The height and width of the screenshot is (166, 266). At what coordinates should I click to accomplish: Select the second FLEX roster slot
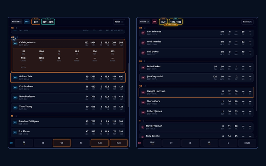coord(119,143)
